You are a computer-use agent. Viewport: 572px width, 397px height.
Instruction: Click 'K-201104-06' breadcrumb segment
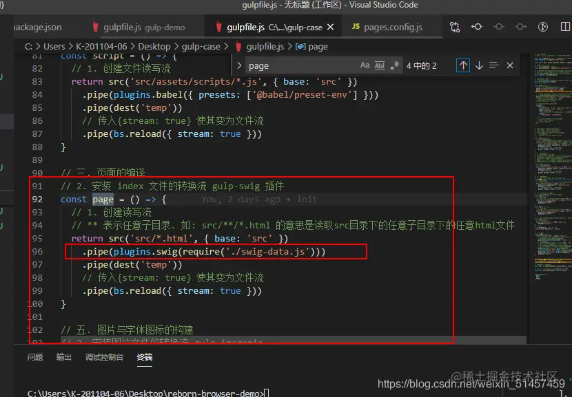pyautogui.click(x=101, y=47)
